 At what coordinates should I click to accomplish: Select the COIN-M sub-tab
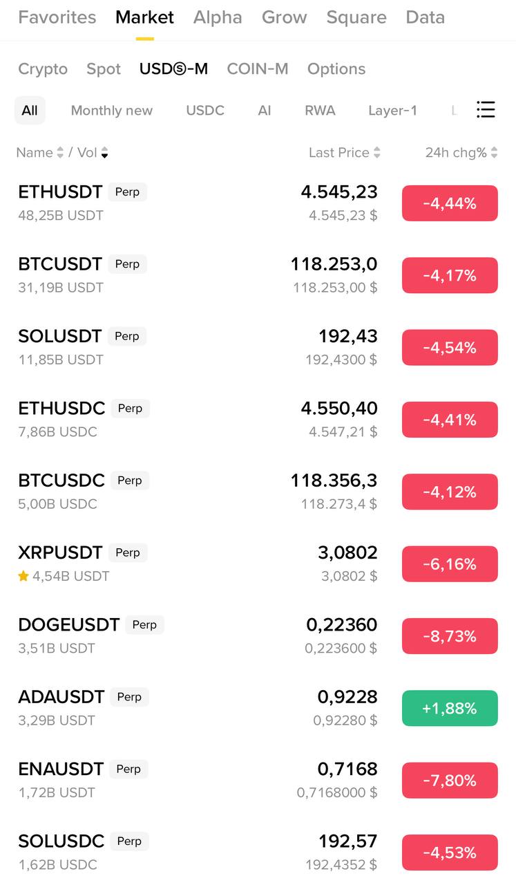click(x=258, y=69)
